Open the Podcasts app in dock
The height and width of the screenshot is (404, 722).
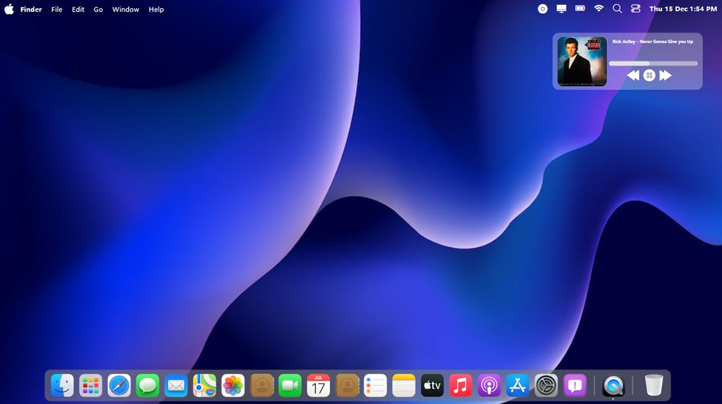(489, 385)
